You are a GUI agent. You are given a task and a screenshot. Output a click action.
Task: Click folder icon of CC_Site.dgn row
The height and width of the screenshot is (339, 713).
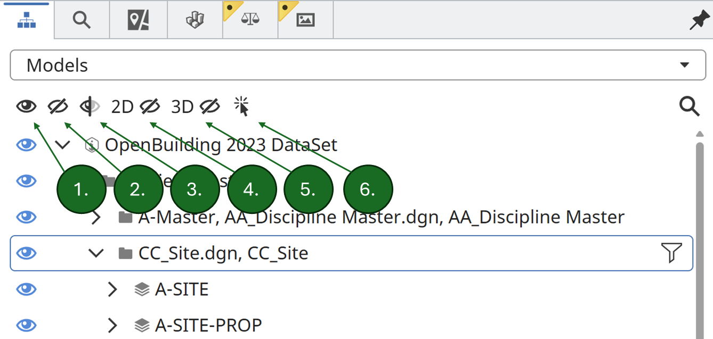click(125, 253)
